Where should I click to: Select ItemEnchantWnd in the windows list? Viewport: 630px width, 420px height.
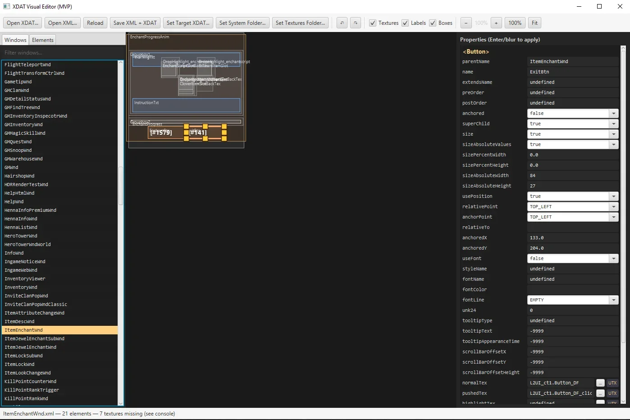[x=60, y=330]
